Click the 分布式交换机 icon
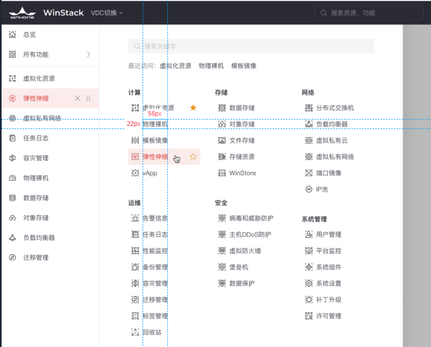This screenshot has width=431, height=347. 309,108
